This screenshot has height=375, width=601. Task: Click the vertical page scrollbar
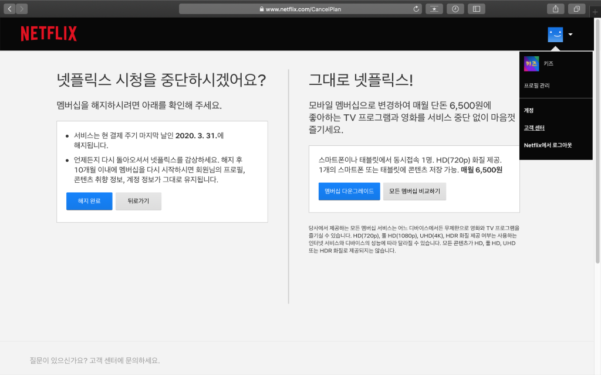[x=597, y=141]
